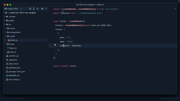Click the components folder icon
The image size is (180, 101).
tap(8, 32)
